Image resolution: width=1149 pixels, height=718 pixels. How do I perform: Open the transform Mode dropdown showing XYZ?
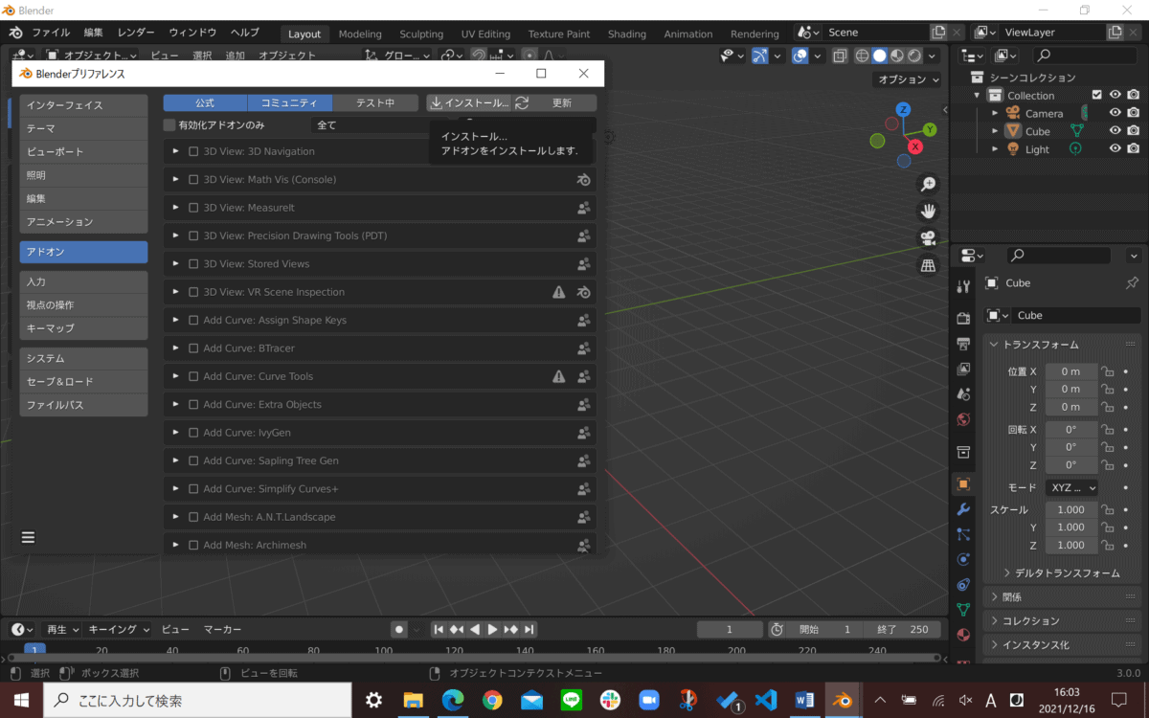click(x=1071, y=487)
